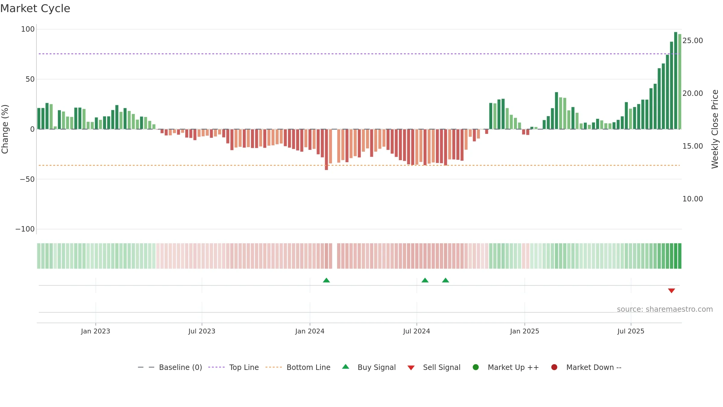Click the Jan 2023 axis label

(95, 331)
